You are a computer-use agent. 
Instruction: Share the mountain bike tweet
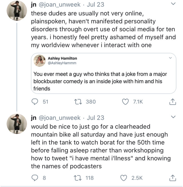point(172,178)
